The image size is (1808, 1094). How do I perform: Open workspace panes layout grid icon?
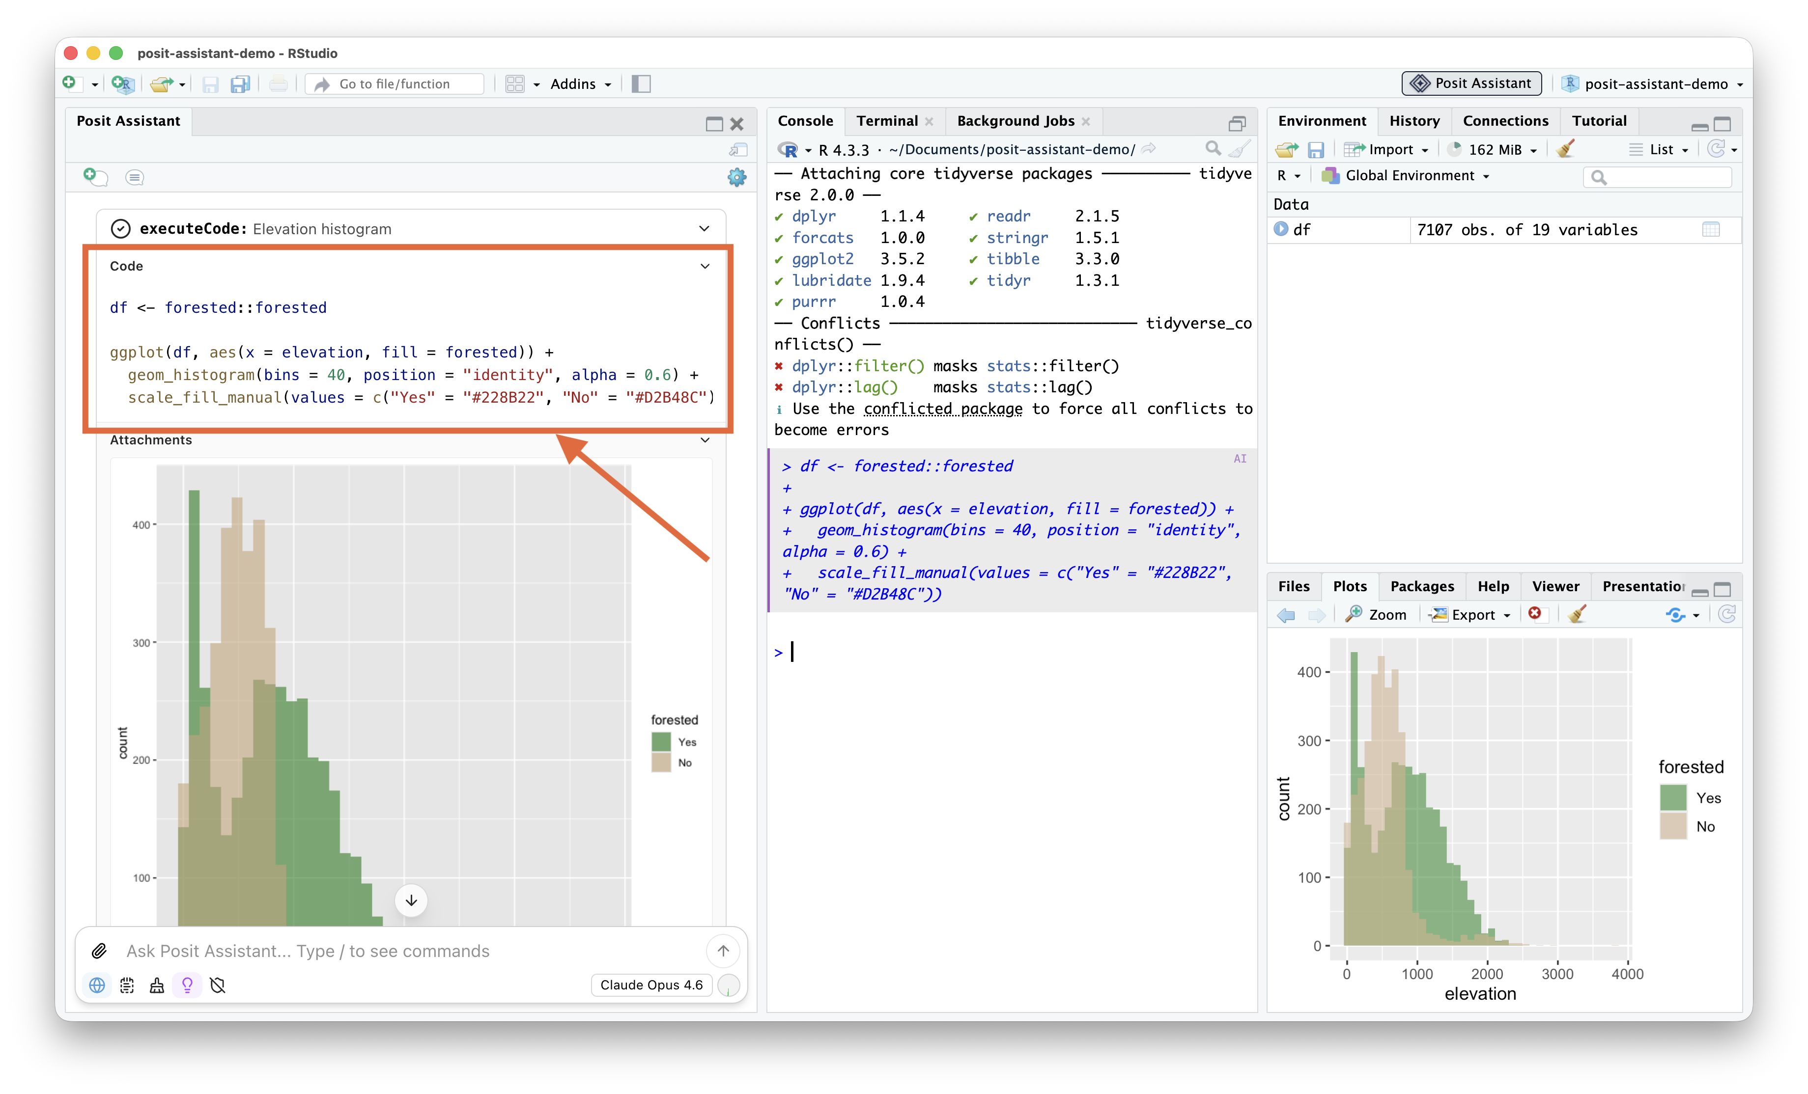pos(515,84)
